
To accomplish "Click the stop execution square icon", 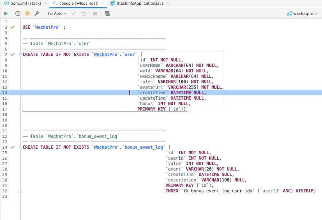I will pyautogui.click(x=95, y=13).
